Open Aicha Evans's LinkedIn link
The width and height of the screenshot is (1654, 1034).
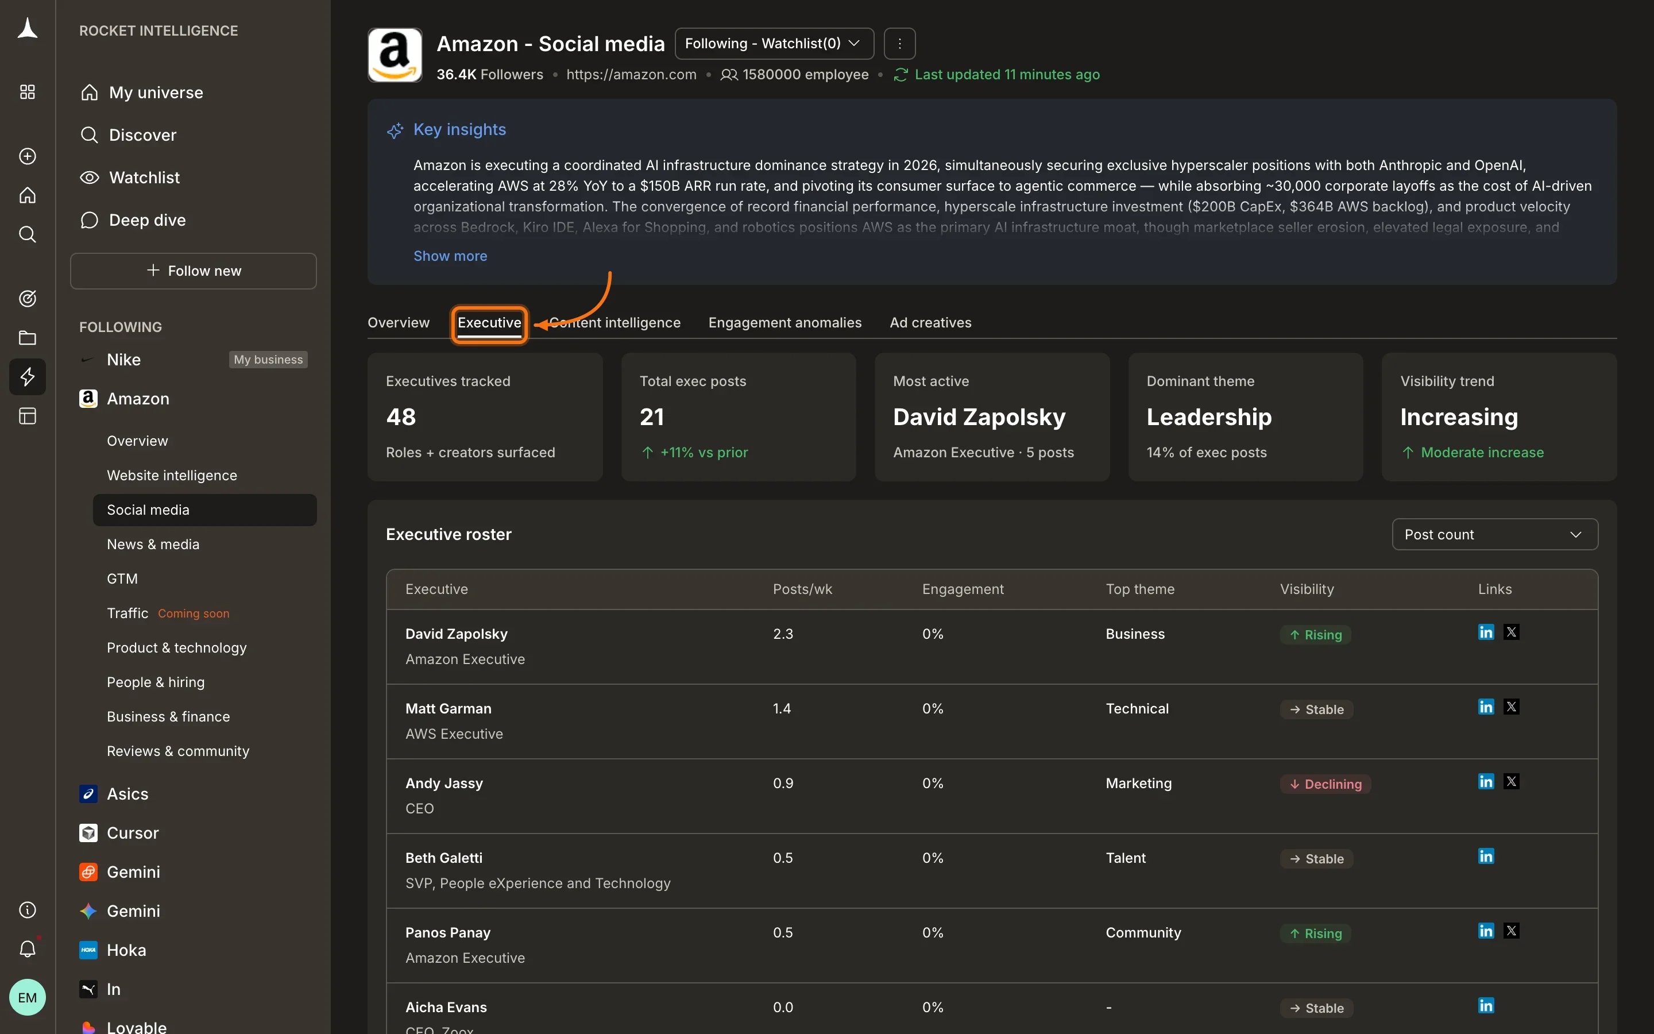1486,1005
